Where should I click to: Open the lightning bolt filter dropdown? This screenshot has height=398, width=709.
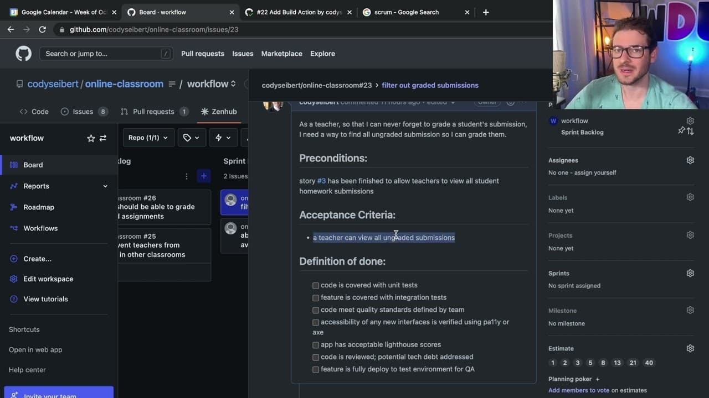point(223,138)
